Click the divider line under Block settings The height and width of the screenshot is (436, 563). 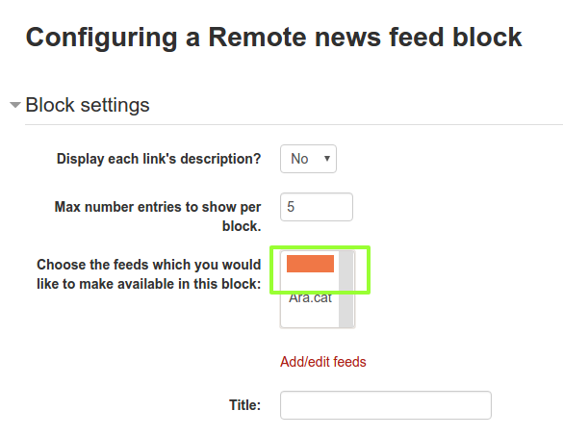(294, 124)
